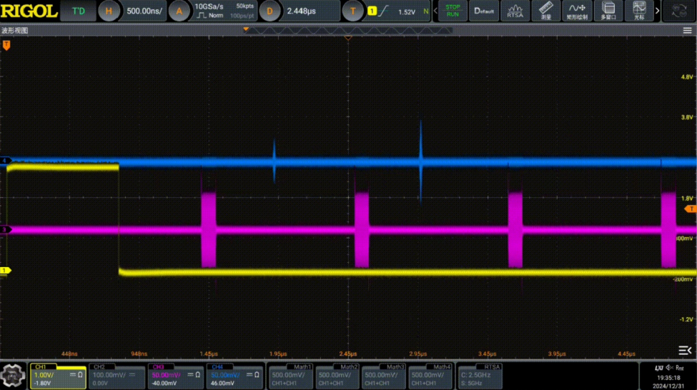Select the 波形视图 waveform view title
The image size is (697, 390).
pos(15,30)
